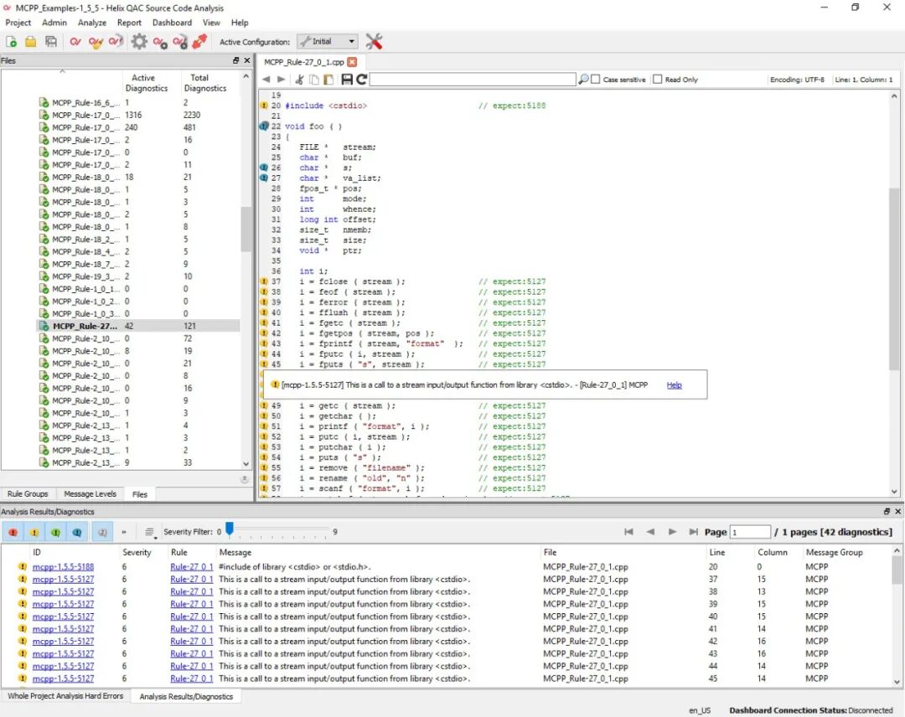The width and height of the screenshot is (905, 717).
Task: Click the diagnostics Page number field
Action: coord(750,532)
